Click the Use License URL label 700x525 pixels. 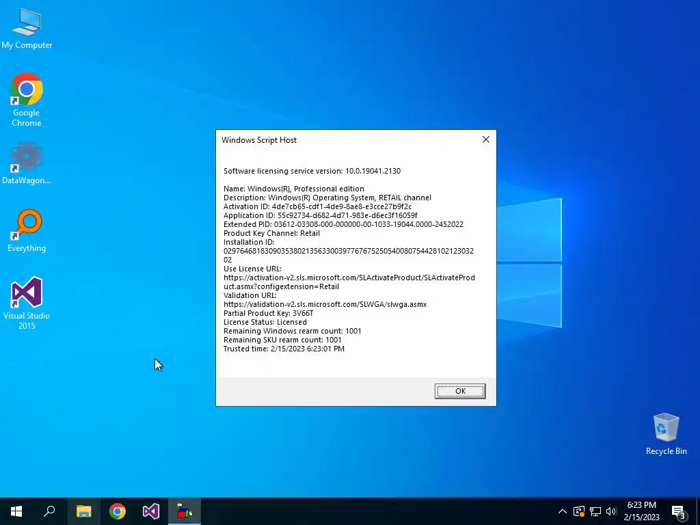point(253,269)
